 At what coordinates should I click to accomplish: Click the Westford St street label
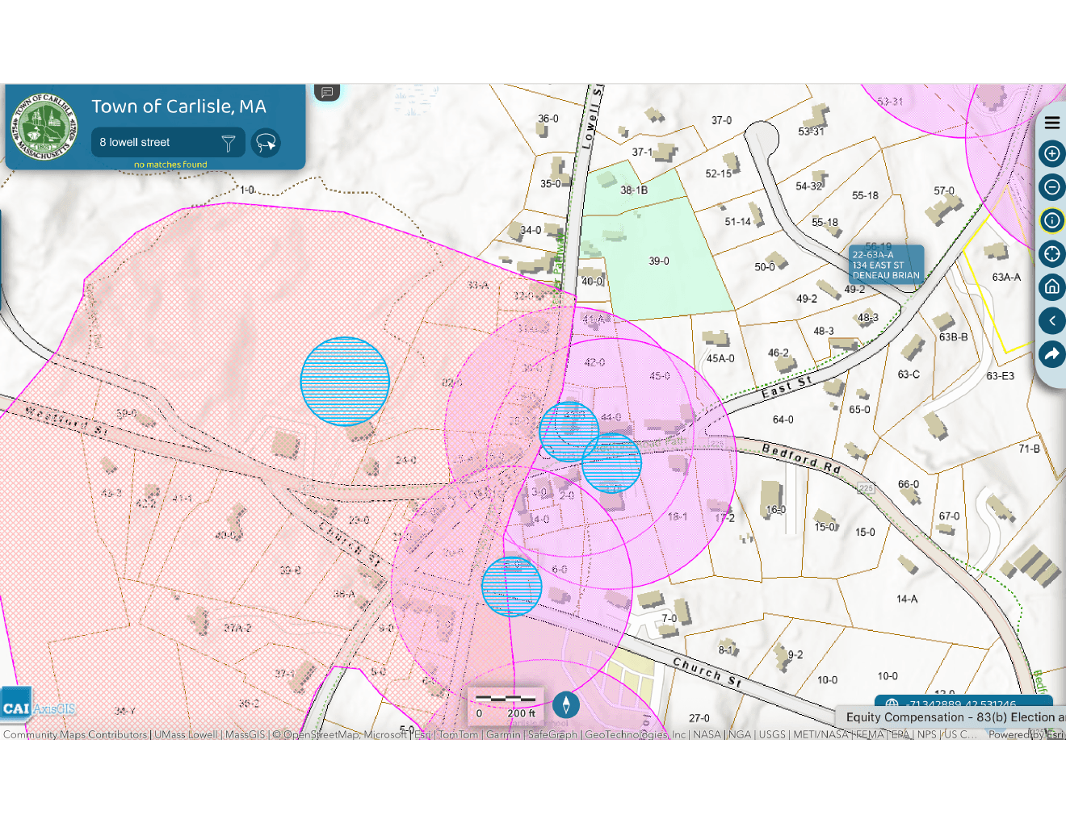65,421
